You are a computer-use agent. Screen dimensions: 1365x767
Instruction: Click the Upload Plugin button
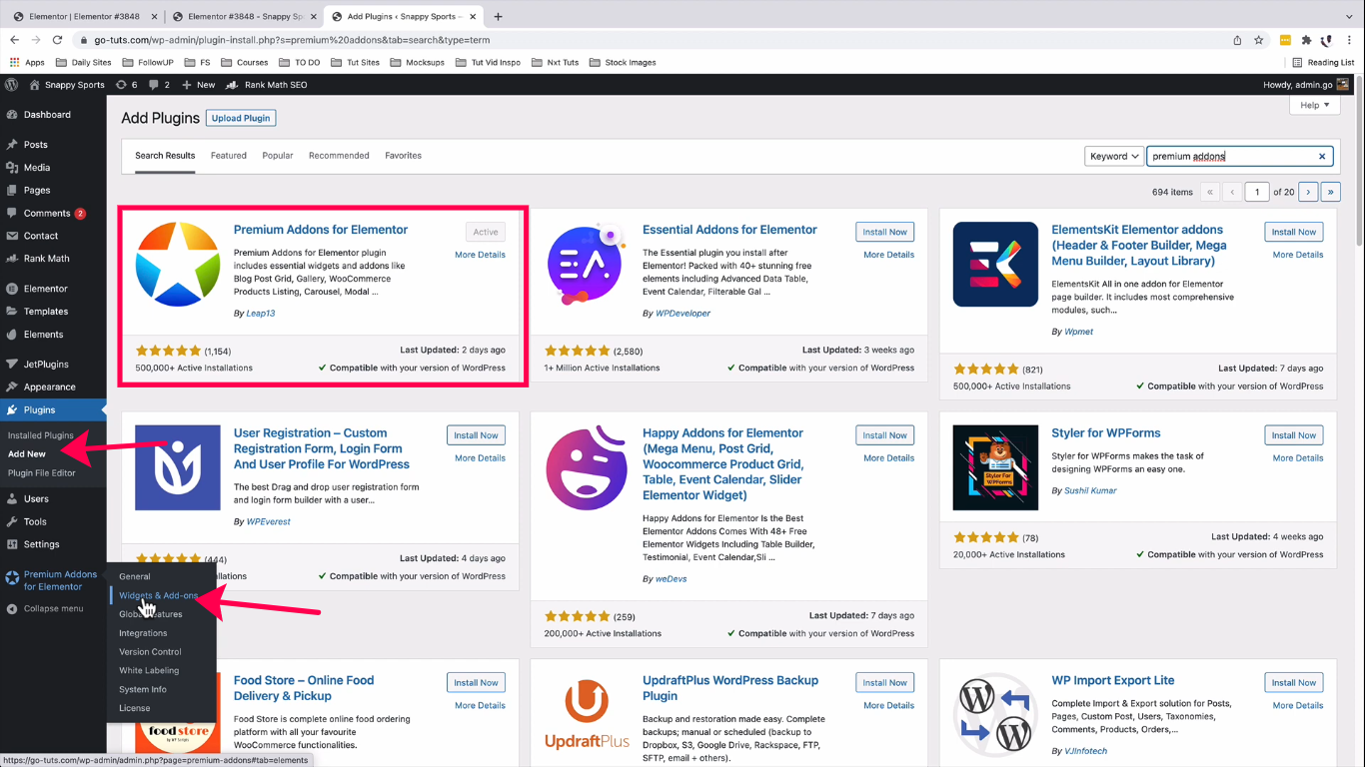point(241,118)
